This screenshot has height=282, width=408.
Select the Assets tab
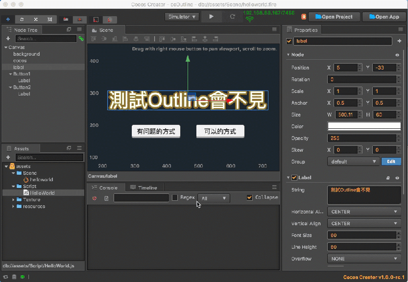point(21,148)
